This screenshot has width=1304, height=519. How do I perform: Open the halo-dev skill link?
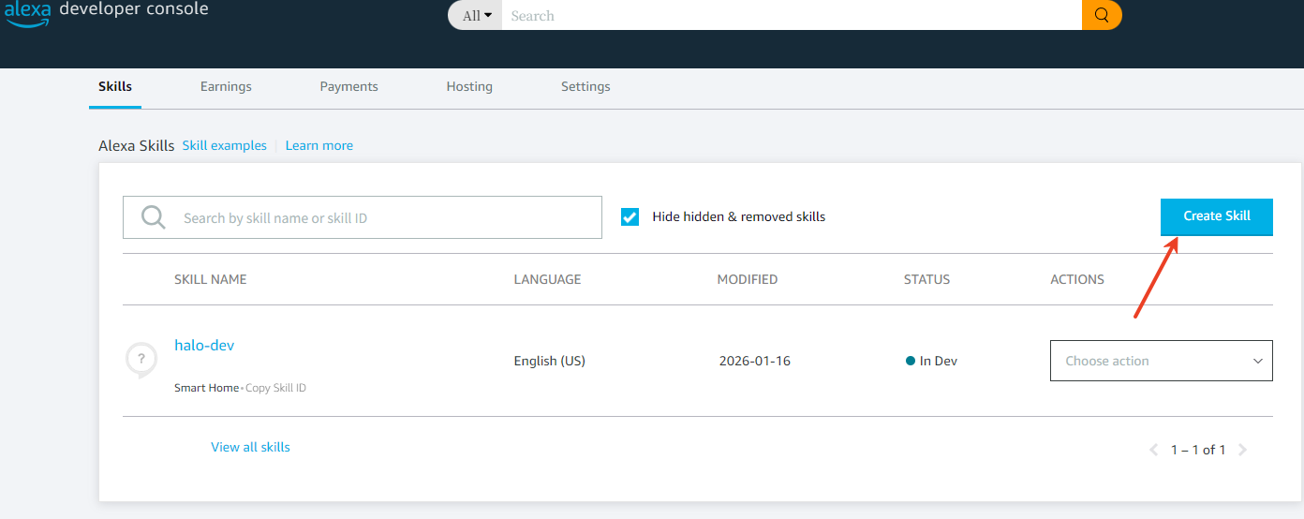pos(204,345)
